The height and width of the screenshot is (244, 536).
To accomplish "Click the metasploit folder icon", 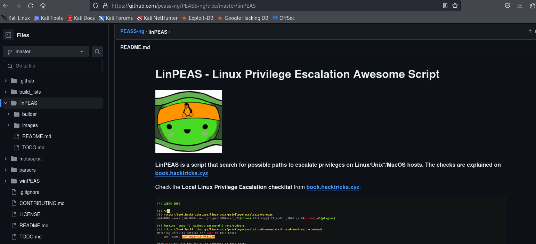I will pyautogui.click(x=14, y=159).
